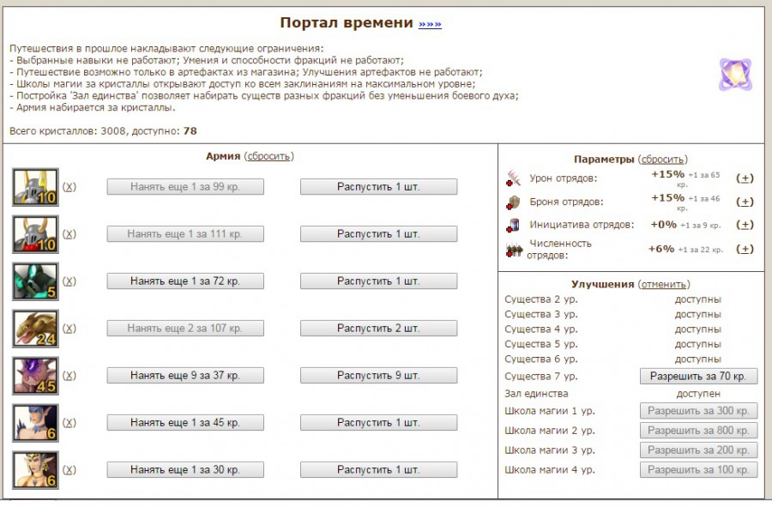
Task: Click the purple time portal crystal icon
Action: [735, 75]
